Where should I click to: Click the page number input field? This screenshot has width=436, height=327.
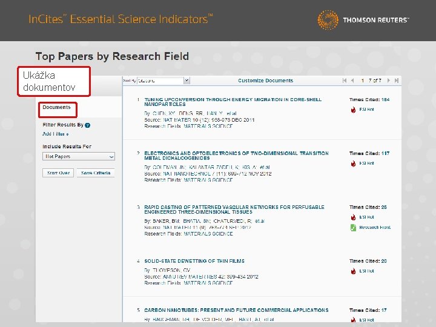(362, 81)
